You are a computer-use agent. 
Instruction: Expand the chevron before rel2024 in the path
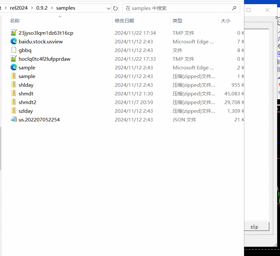(x=6, y=8)
